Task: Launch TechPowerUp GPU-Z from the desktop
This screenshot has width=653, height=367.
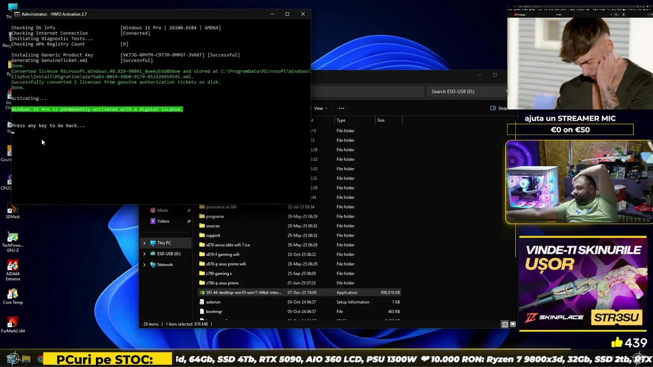Action: coord(13,243)
